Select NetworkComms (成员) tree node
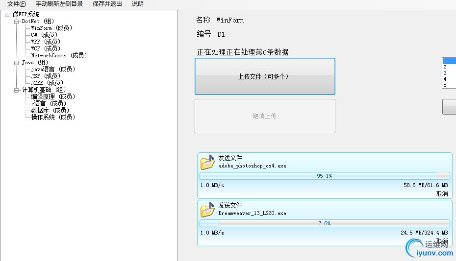This screenshot has height=261, width=456. click(59, 56)
